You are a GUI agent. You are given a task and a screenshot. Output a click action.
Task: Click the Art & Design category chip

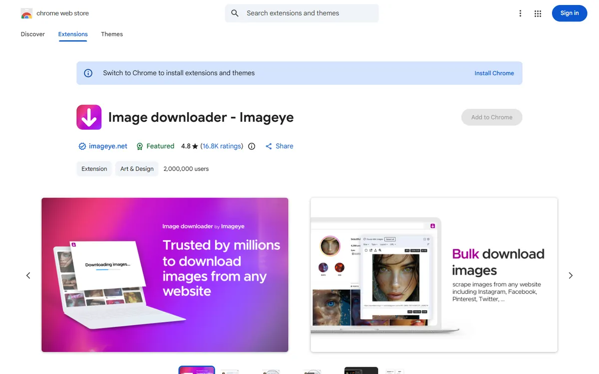pyautogui.click(x=137, y=169)
